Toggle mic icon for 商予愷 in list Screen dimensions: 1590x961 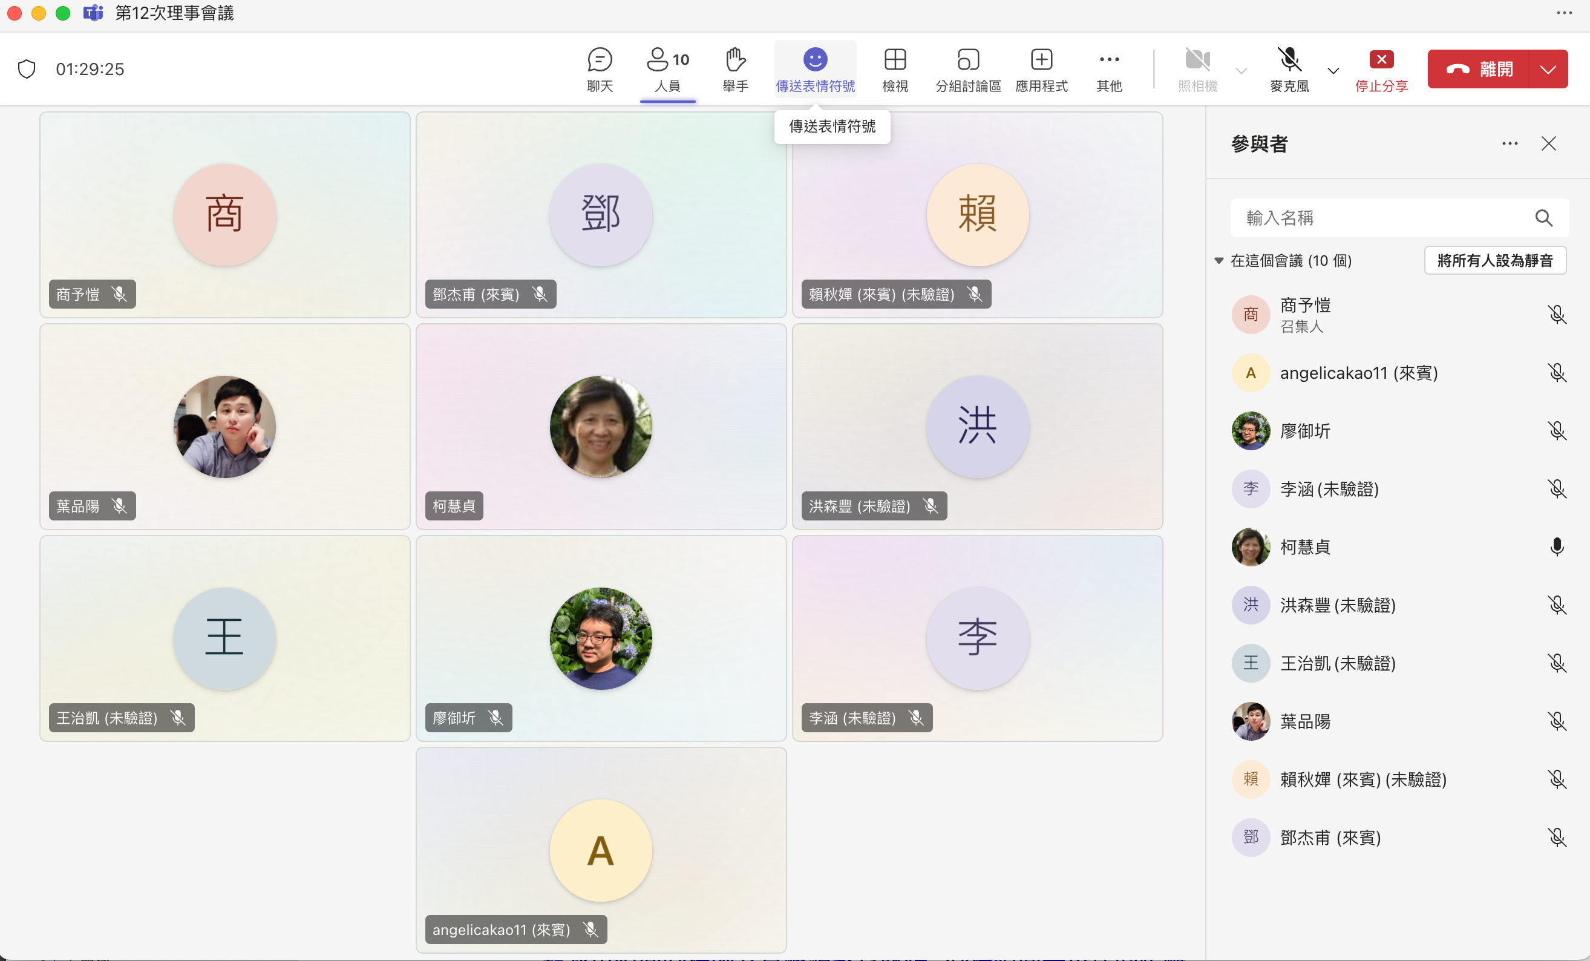tap(1557, 314)
